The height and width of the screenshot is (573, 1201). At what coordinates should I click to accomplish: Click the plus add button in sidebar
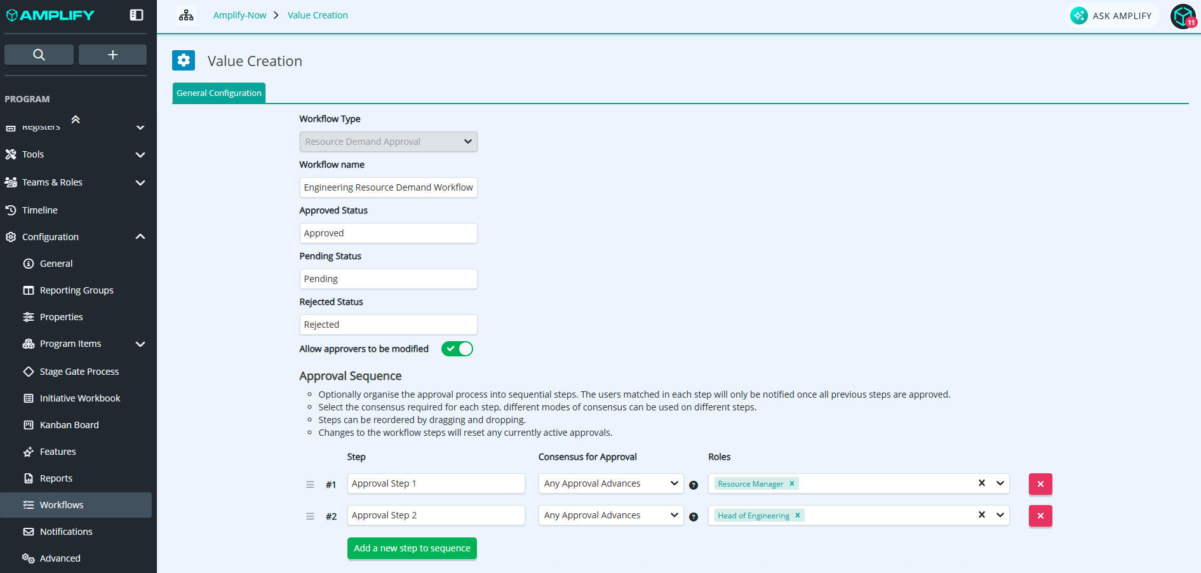pyautogui.click(x=112, y=55)
